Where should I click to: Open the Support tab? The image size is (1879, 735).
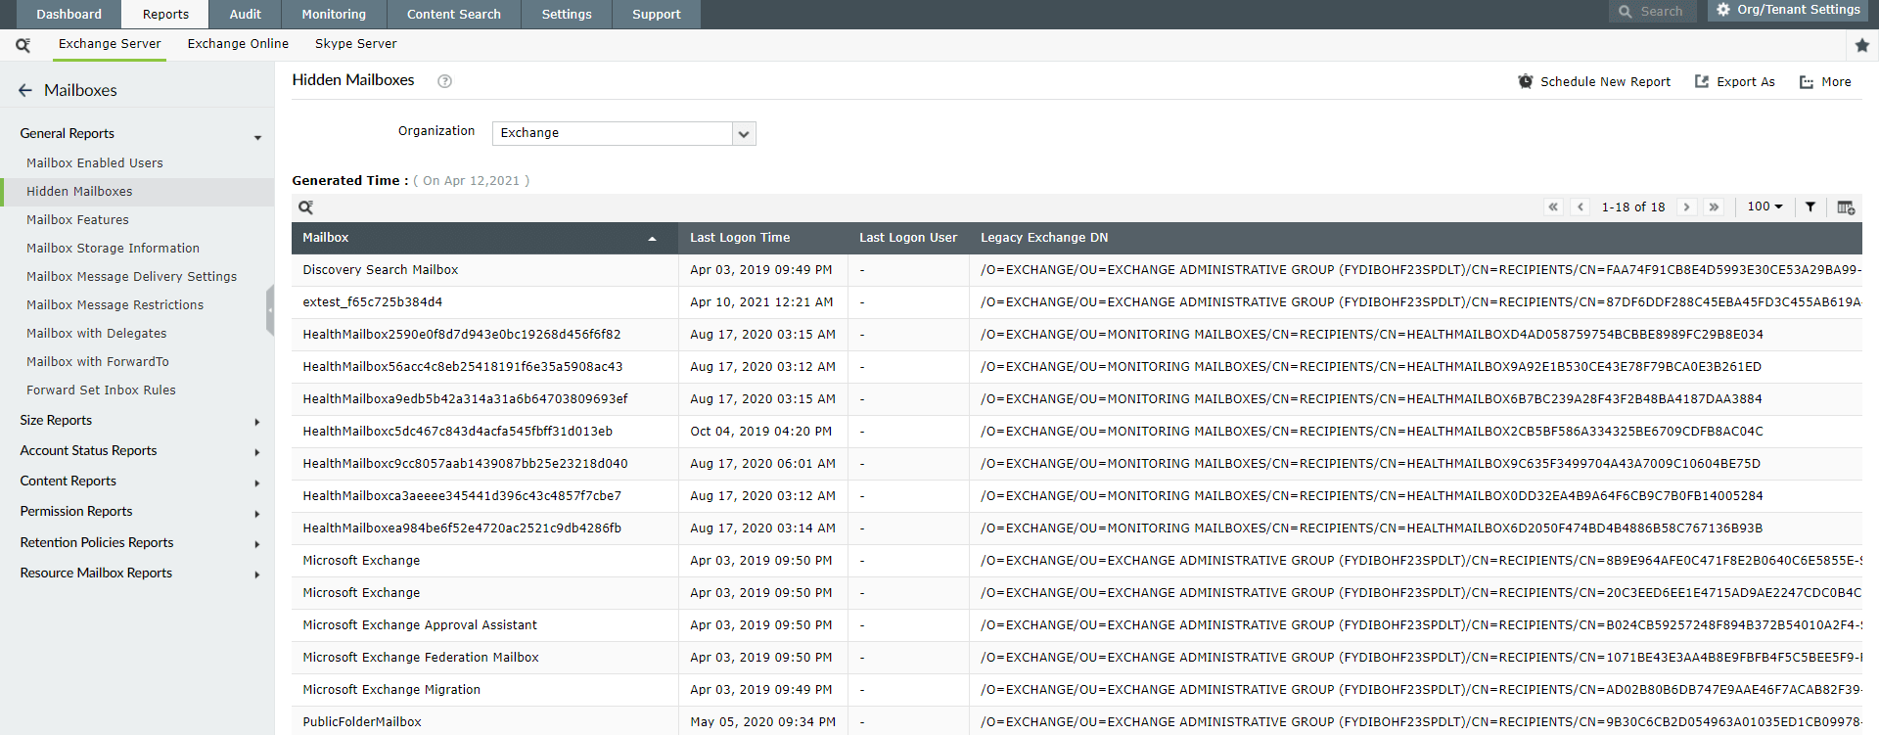point(657,15)
